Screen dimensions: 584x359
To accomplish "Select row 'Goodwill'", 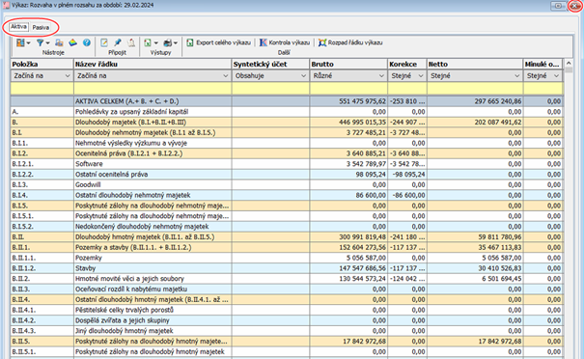I will pyautogui.click(x=287, y=184).
